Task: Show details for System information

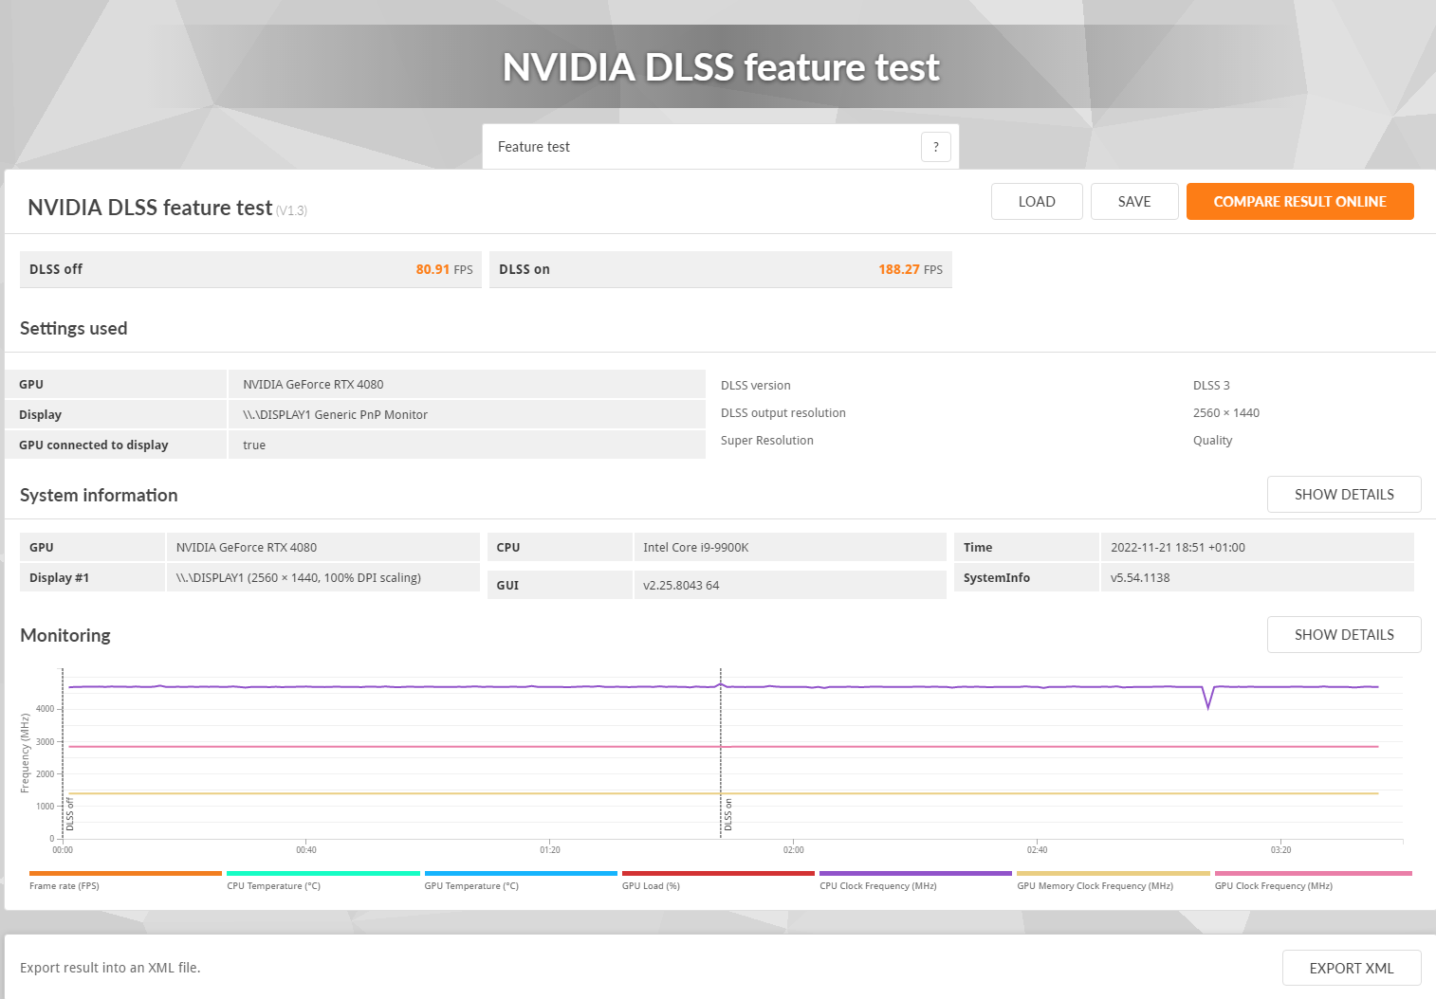Action: 1344,495
